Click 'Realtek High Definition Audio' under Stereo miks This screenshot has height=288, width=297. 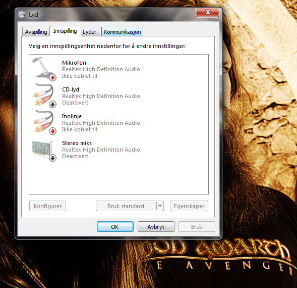click(x=101, y=150)
